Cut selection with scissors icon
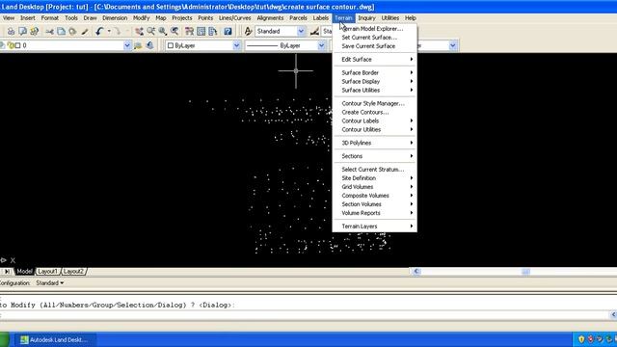 49,32
